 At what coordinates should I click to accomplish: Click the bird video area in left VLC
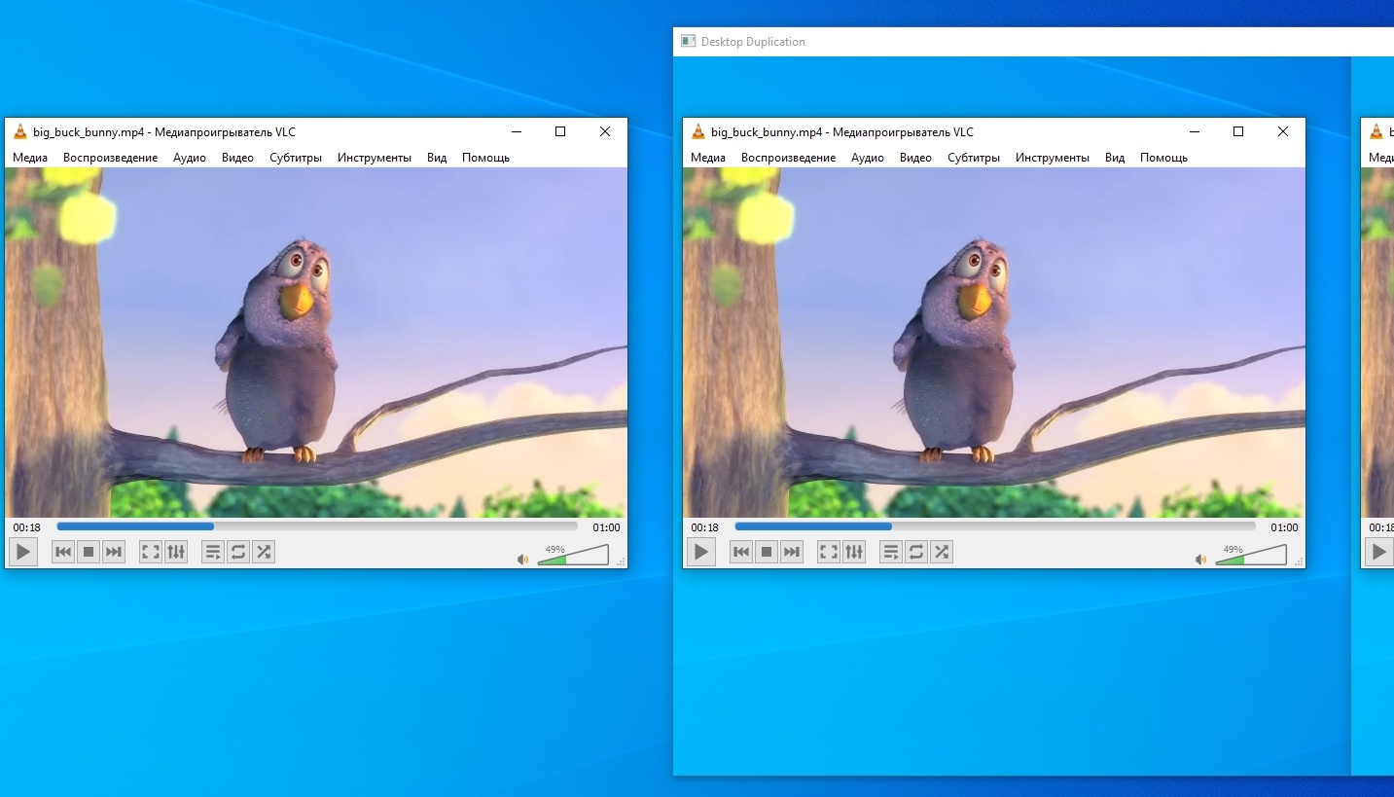click(316, 343)
